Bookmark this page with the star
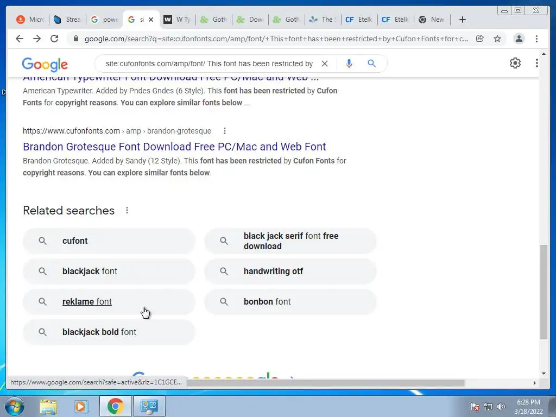This screenshot has width=556, height=417. click(497, 39)
